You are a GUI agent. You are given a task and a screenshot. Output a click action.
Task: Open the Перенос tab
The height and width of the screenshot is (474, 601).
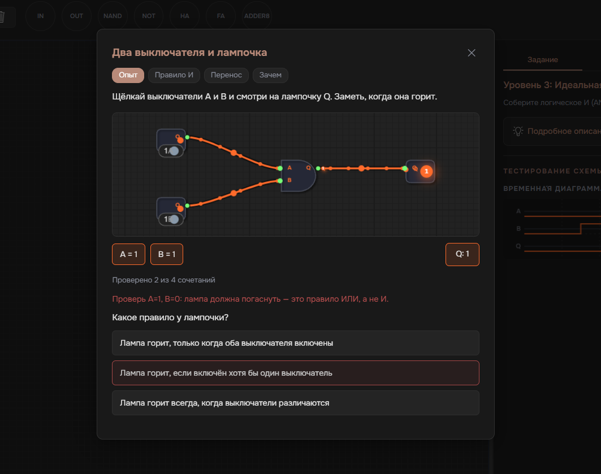click(x=226, y=75)
